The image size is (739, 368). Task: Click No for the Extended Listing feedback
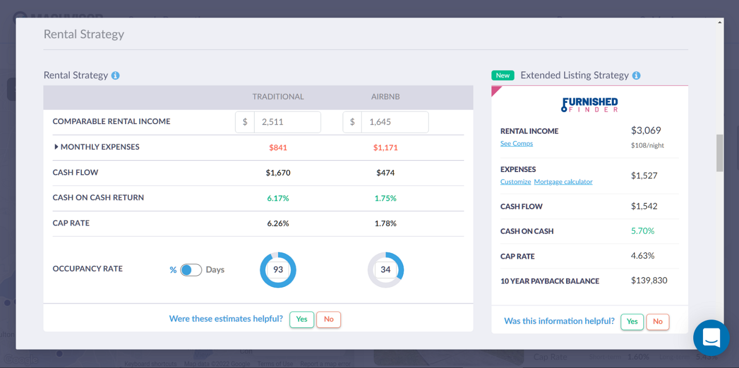pos(657,322)
